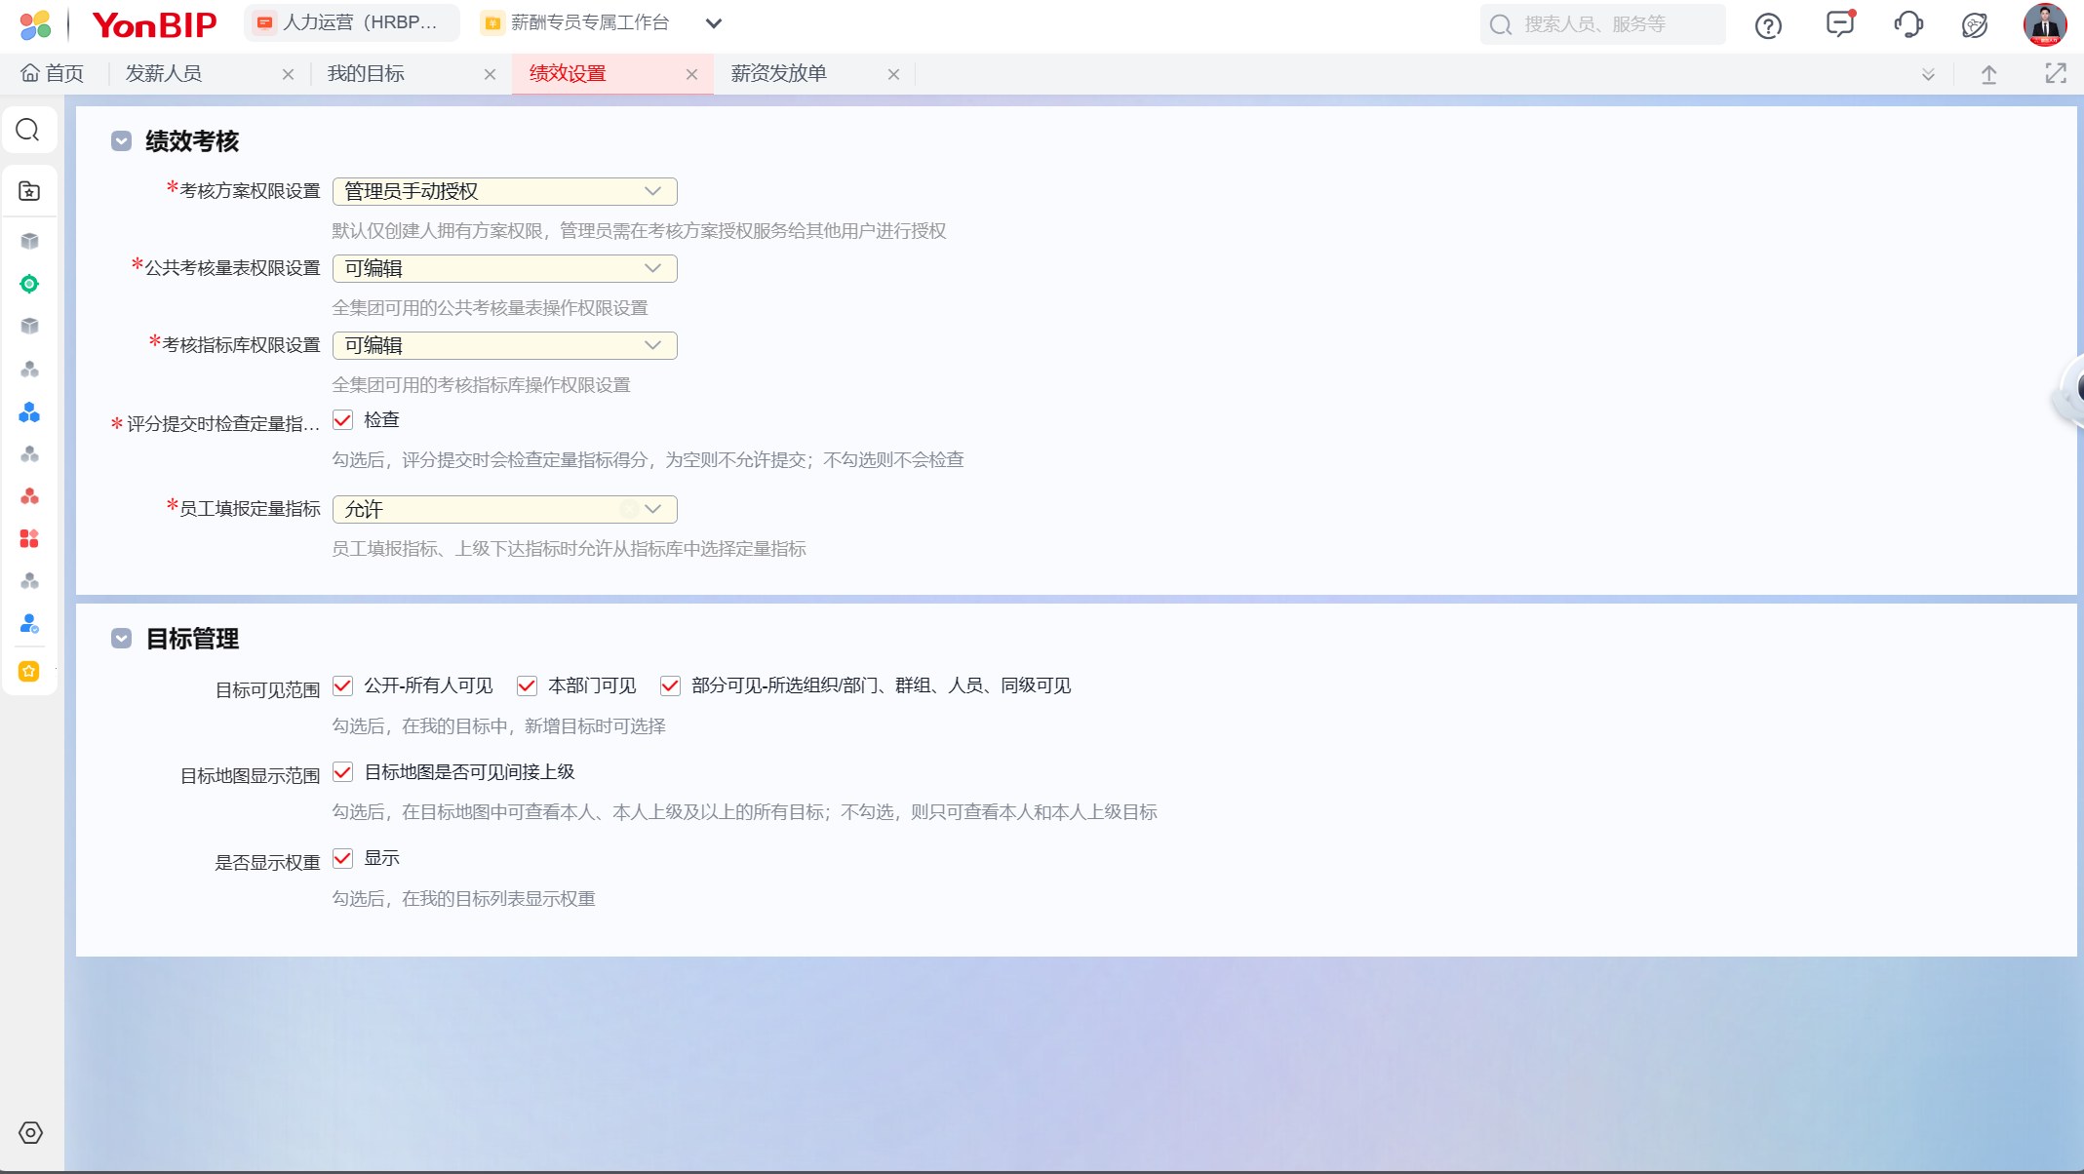Switch to the 我的目标 tab
The width and height of the screenshot is (2084, 1174).
(366, 74)
